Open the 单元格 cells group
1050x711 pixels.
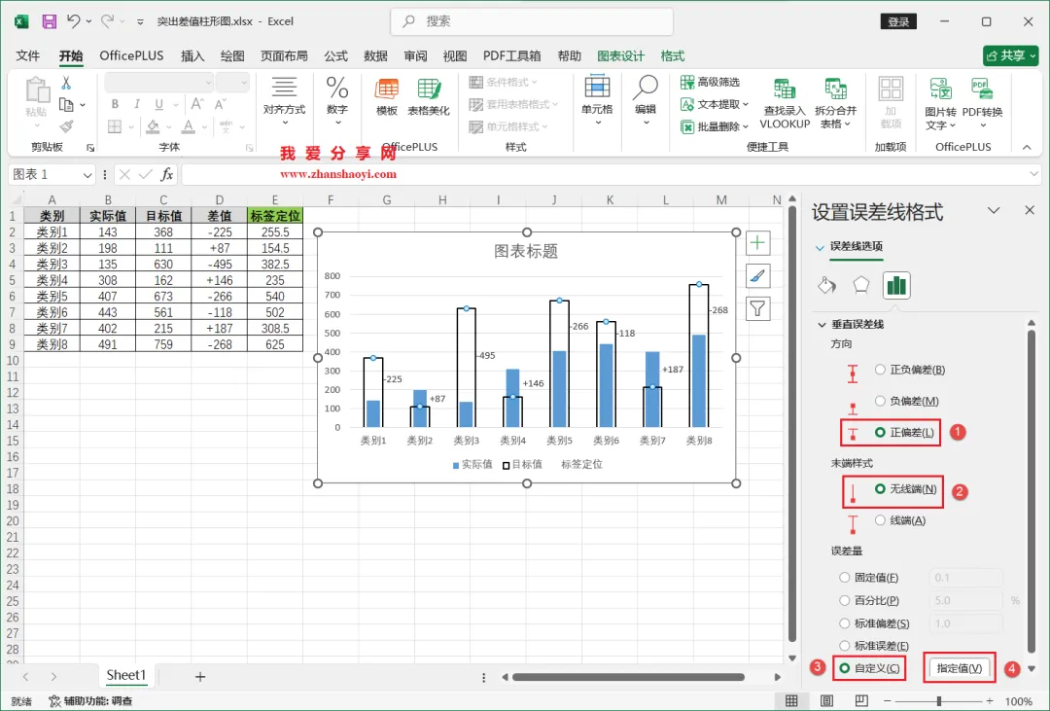coord(597,100)
